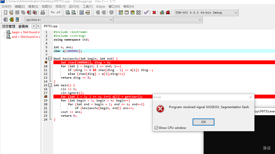Click the Debug checkmark toolbar icon
The height and width of the screenshot is (154, 275).
[146, 12]
